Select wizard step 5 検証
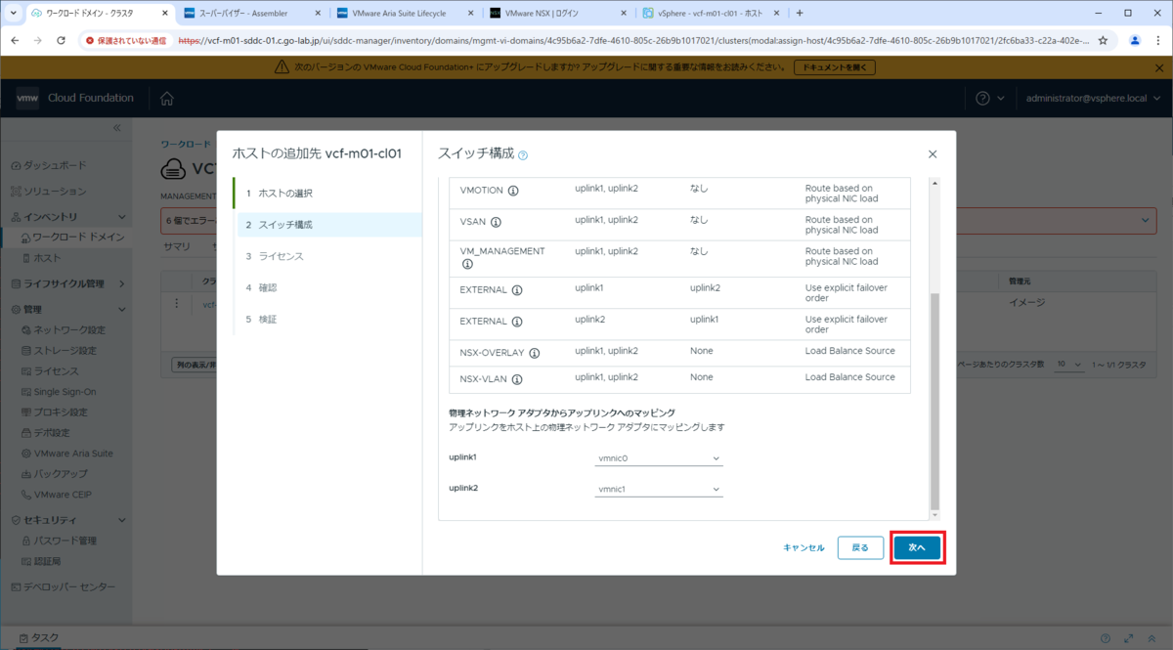Screen dimensions: 1173x650 click(327, 320)
